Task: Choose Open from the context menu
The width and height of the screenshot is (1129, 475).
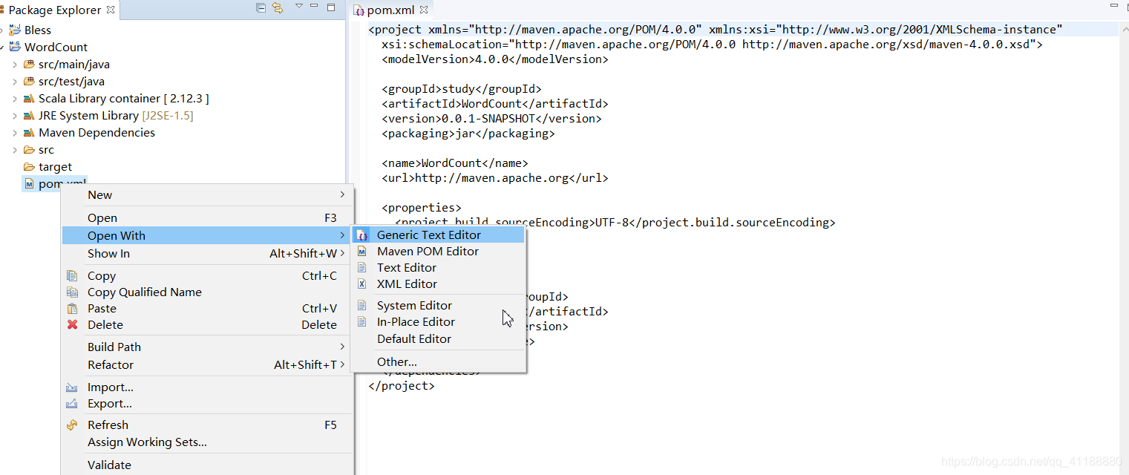Action: point(207,217)
